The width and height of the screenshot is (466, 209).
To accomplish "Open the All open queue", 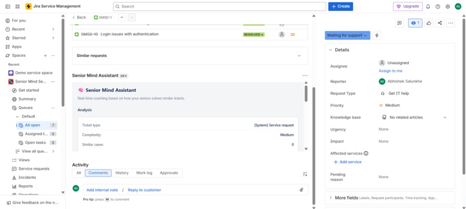I will 36,125.
